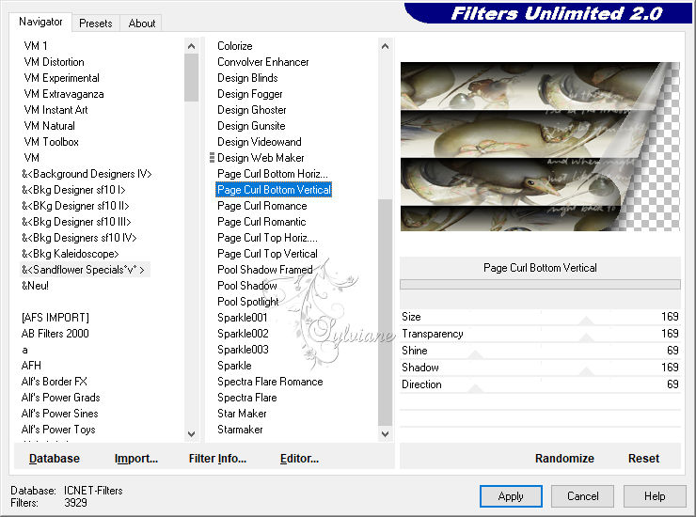Select Alf's Power Toys category
The image size is (696, 517).
[58, 430]
